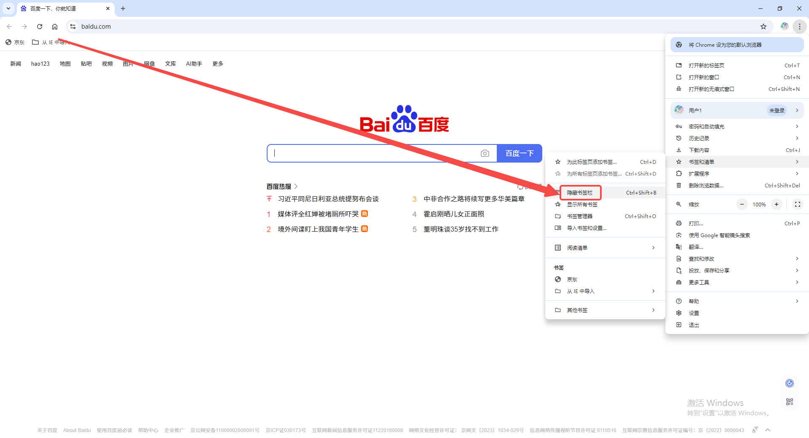Expand the 阅读清单 submenu
The height and width of the screenshot is (438, 809).
[605, 248]
